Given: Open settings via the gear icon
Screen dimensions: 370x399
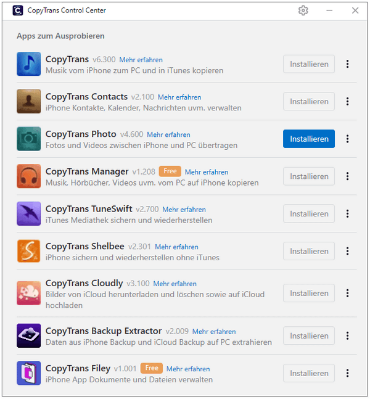Looking at the screenshot, I should click(303, 10).
